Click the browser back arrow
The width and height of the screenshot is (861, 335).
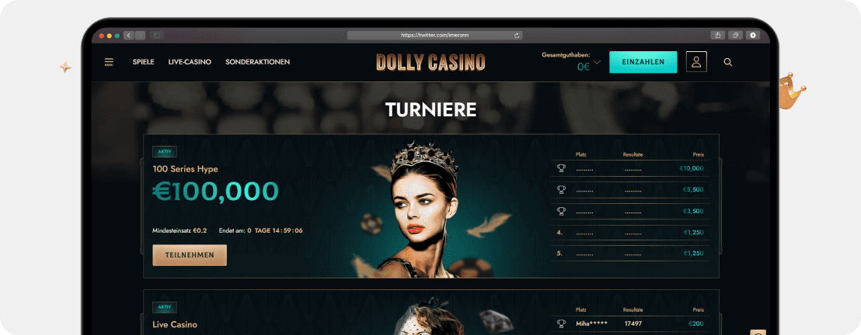point(129,35)
